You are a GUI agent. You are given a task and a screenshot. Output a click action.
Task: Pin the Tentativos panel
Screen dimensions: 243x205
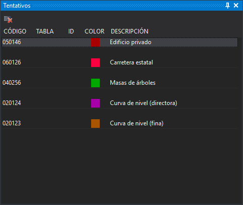click(x=227, y=6)
